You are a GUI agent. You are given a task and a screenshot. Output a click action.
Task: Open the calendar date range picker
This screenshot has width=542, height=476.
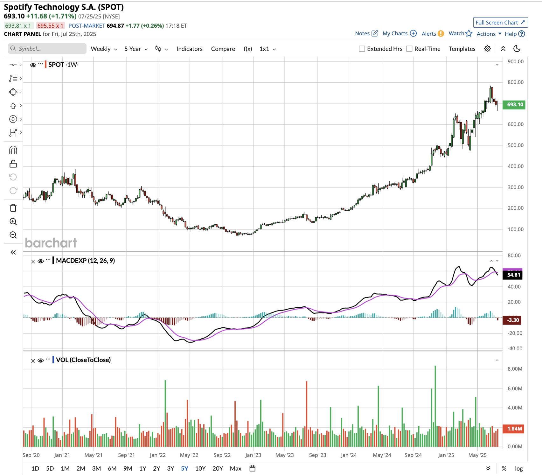click(253, 468)
